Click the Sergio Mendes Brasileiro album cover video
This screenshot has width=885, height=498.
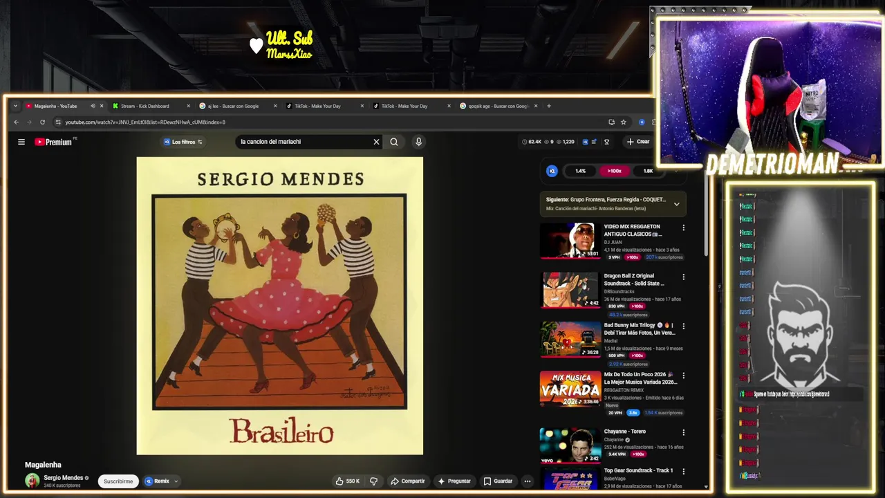[x=280, y=306]
